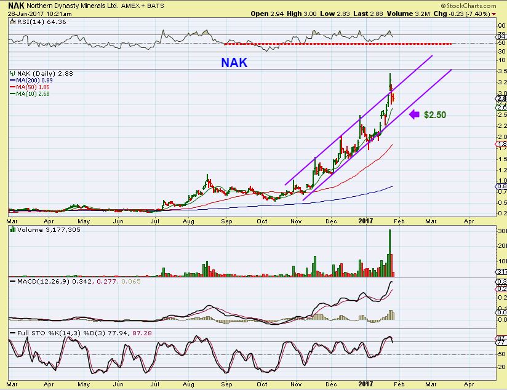Click the red down-triangle next to Chg
Image resolution: width=507 pixels, height=390 pixels.
tap(493, 14)
